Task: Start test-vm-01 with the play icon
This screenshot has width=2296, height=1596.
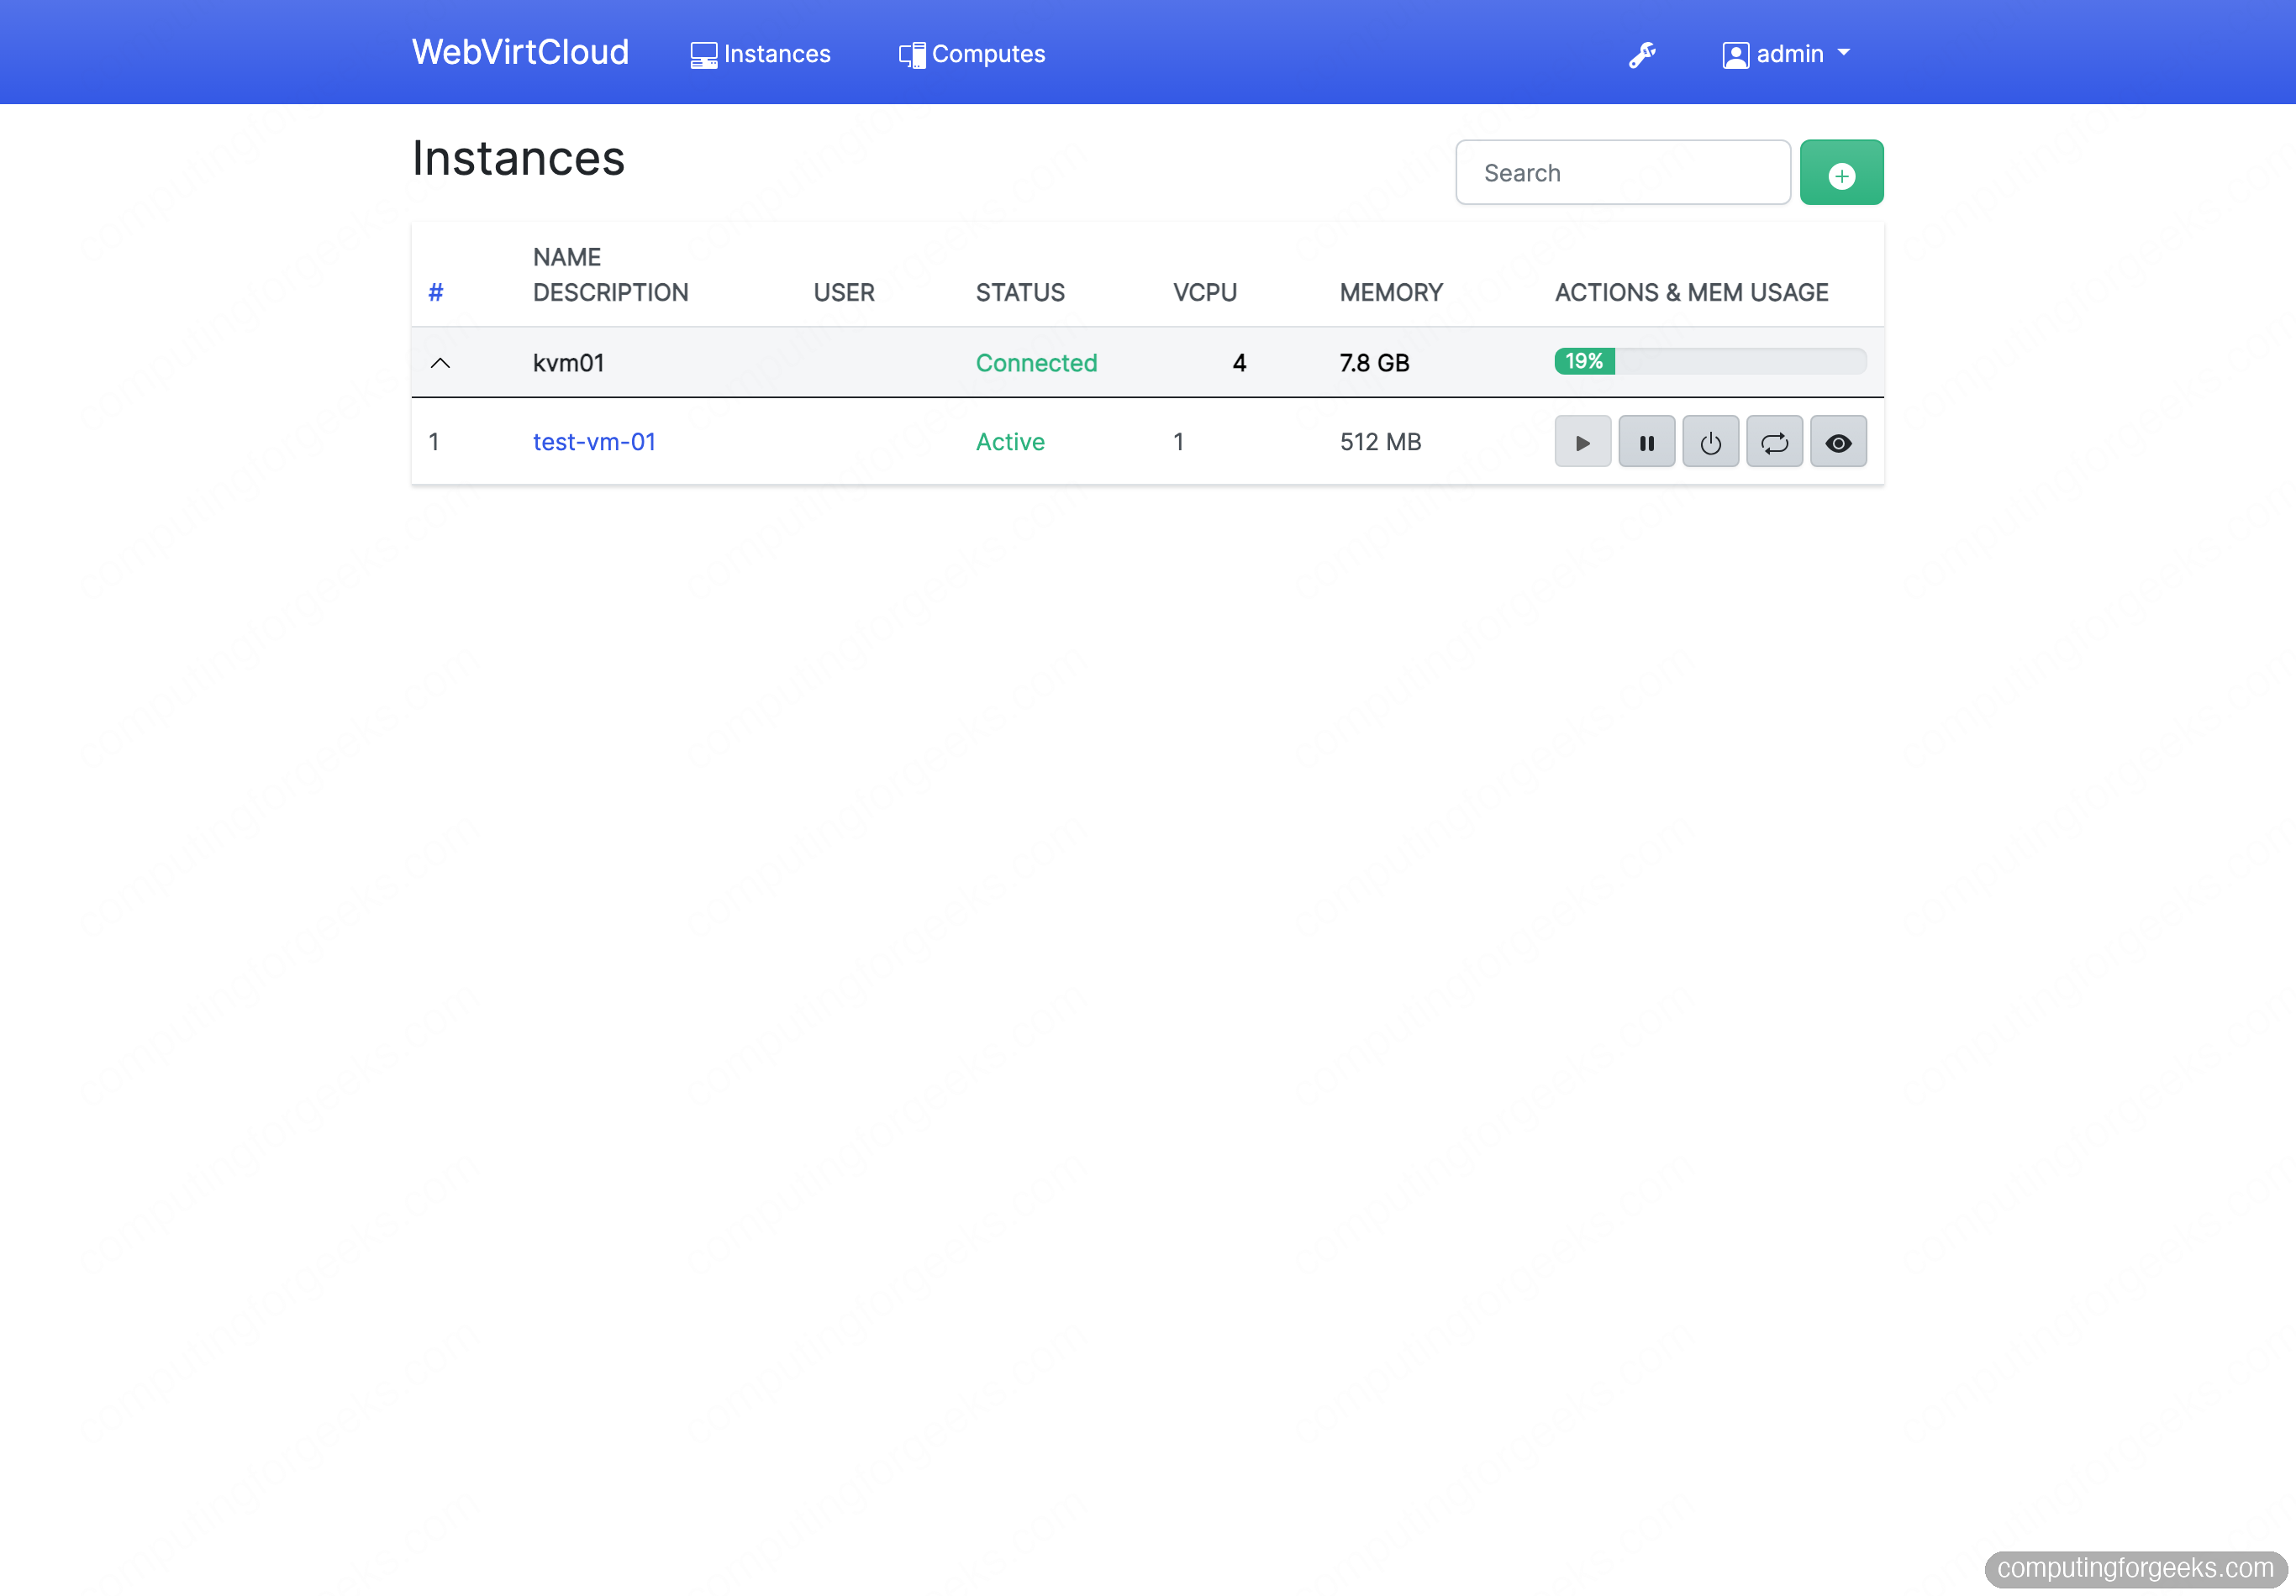Action: pyautogui.click(x=1582, y=442)
